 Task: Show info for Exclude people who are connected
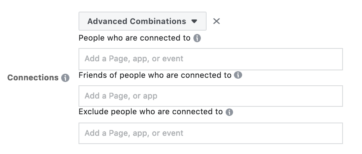coord(229,112)
